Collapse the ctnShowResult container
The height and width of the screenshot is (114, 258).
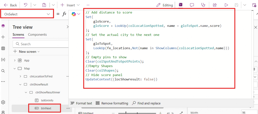(20, 84)
